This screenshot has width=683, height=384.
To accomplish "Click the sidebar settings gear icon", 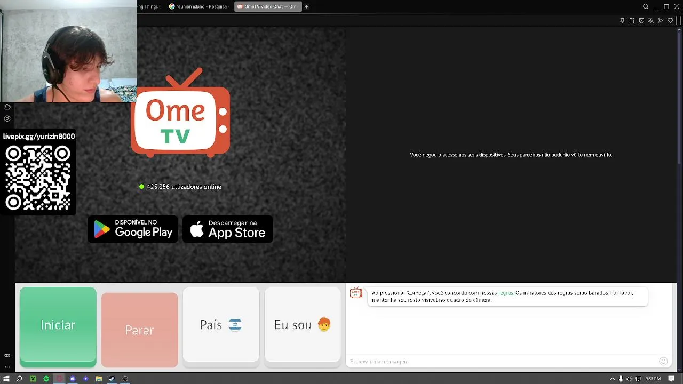I will (x=7, y=119).
